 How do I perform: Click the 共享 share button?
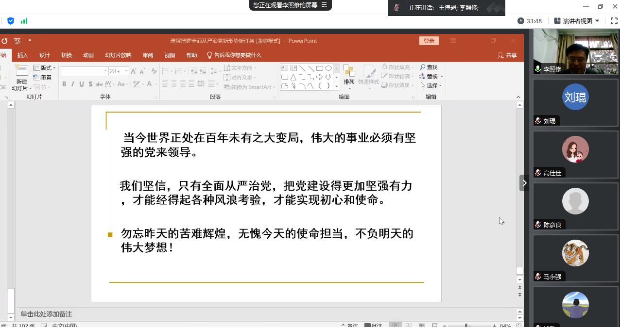pos(507,55)
